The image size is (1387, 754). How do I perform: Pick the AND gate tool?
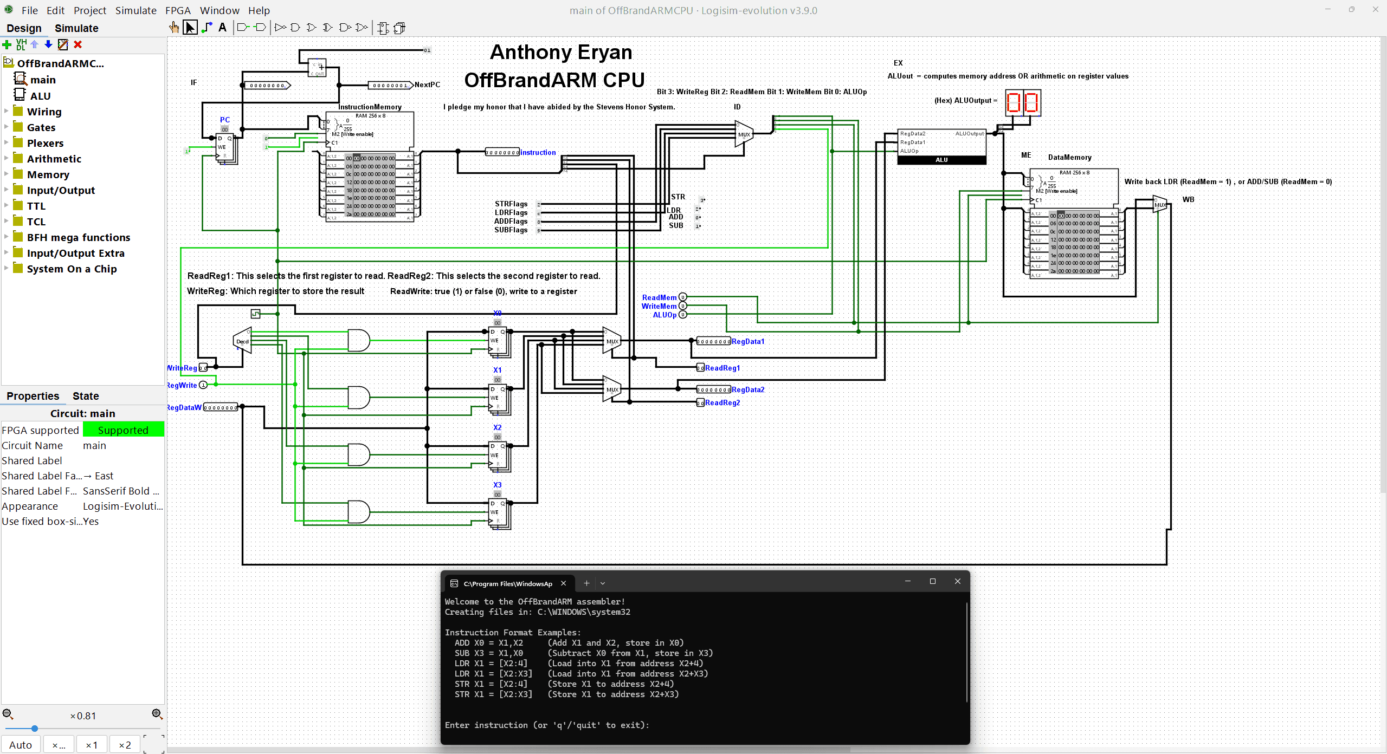[295, 27]
